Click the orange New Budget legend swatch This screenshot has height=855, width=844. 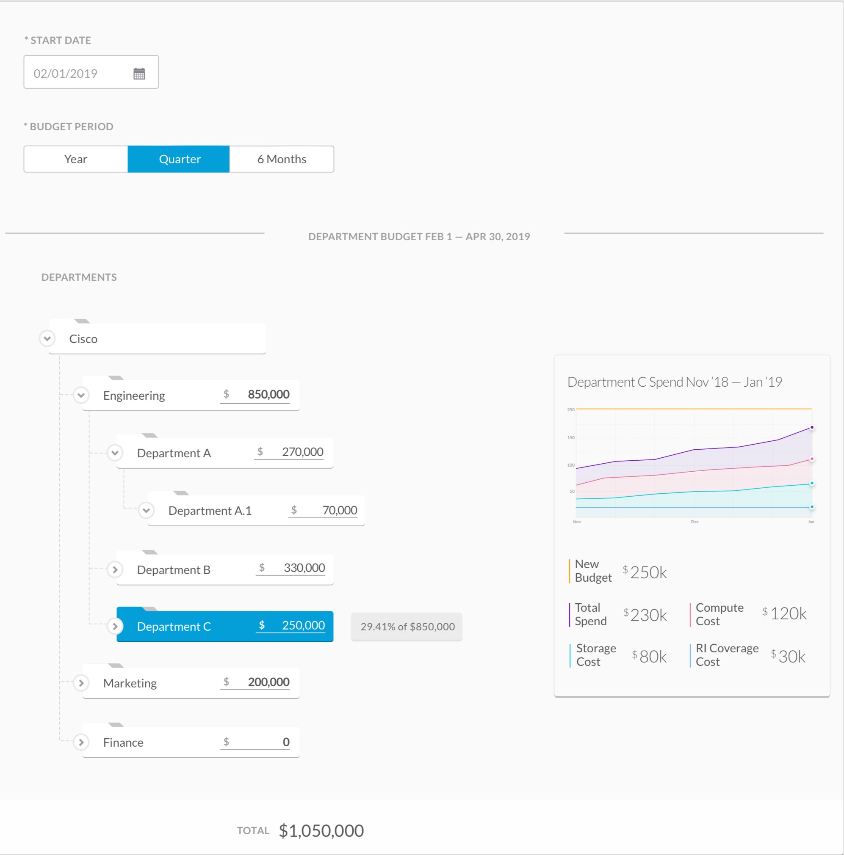pos(569,571)
